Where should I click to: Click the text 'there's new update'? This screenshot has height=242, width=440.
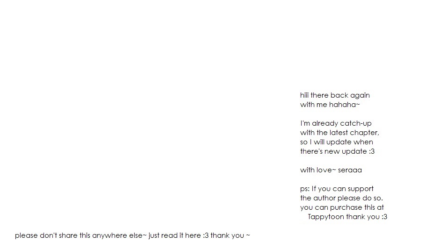pos(333,151)
